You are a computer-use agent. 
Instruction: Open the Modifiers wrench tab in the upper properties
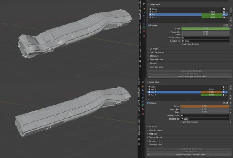pos(144,12)
